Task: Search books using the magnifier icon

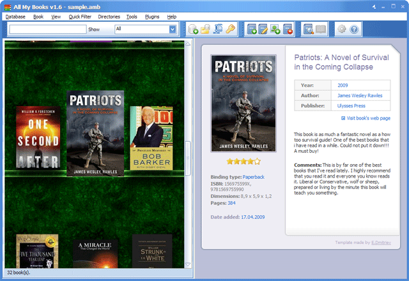Action: point(308,29)
